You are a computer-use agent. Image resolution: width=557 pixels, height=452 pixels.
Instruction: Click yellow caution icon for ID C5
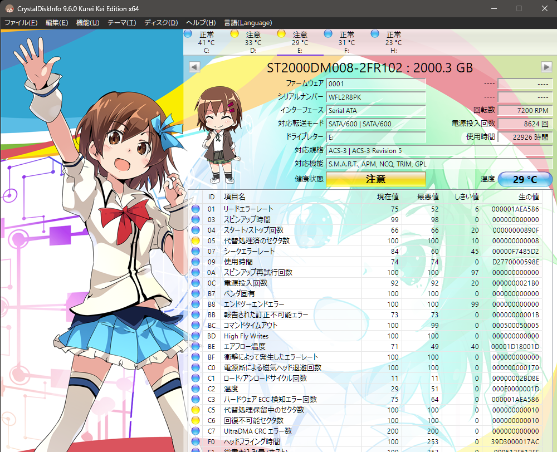(x=196, y=410)
